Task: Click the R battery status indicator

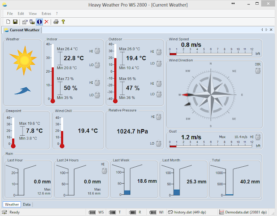Action: (135, 212)
